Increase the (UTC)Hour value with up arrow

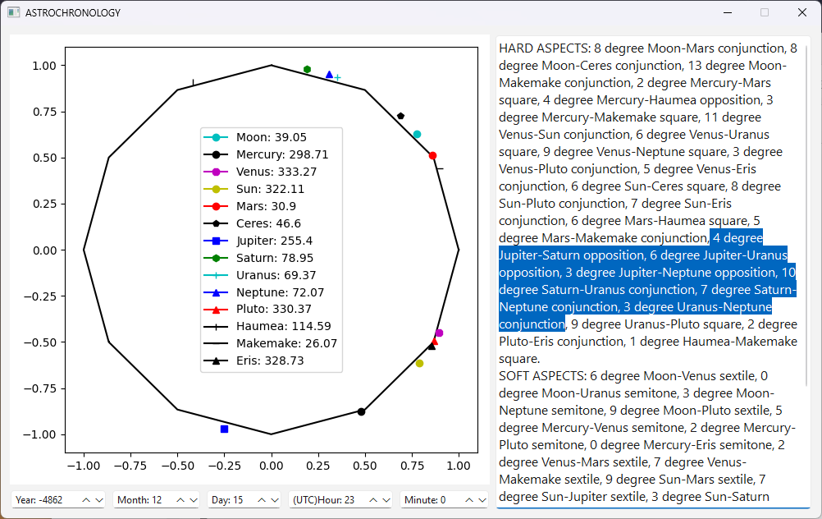pos(373,500)
